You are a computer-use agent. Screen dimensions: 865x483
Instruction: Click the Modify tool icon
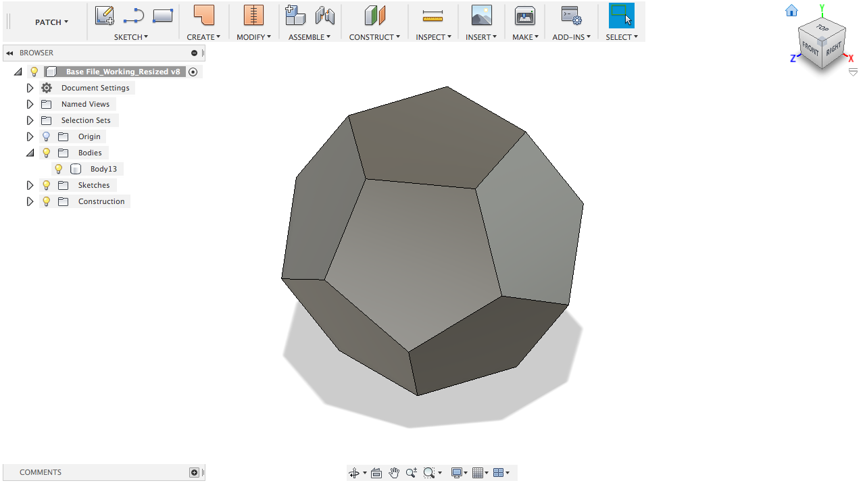tap(253, 16)
